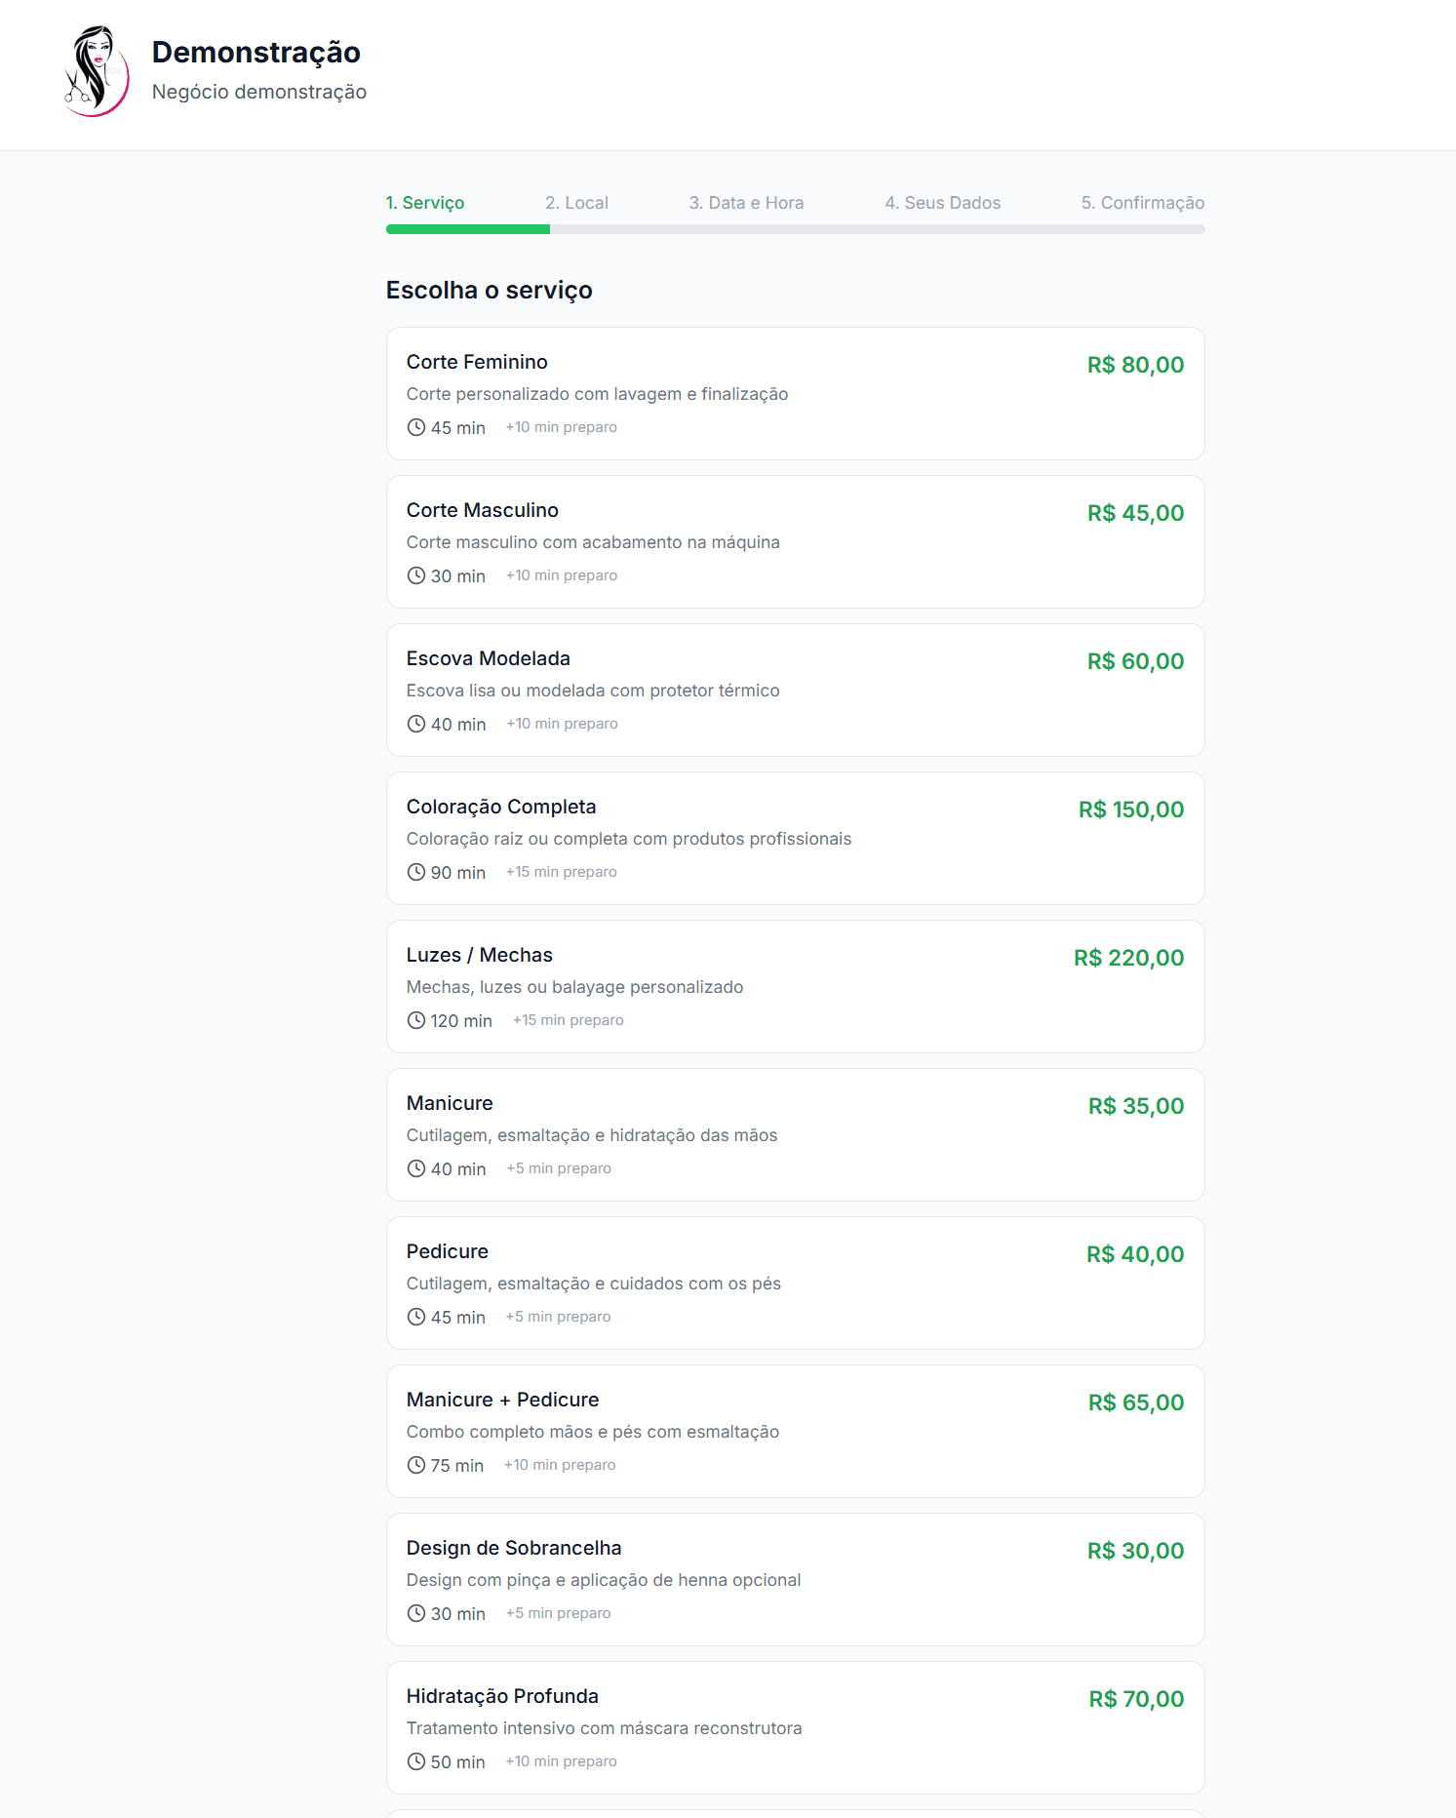This screenshot has height=1818, width=1456.
Task: Click clock icon beside 30 min Corte Masculino
Action: pos(416,575)
